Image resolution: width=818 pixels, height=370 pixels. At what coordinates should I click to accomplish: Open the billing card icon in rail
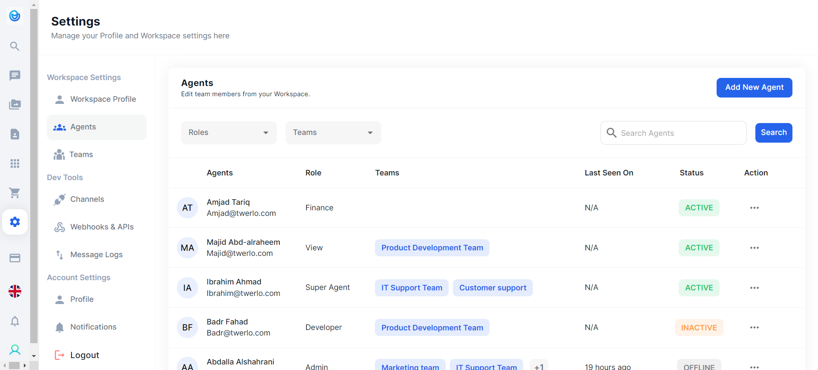15,258
